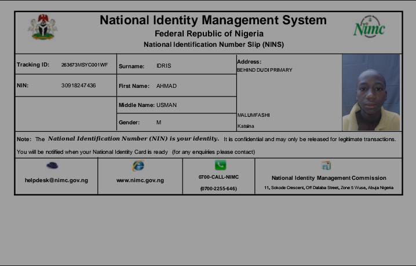Click the 0700-CALL-NIMC phone text
The height and width of the screenshot is (266, 416).
coord(218,177)
